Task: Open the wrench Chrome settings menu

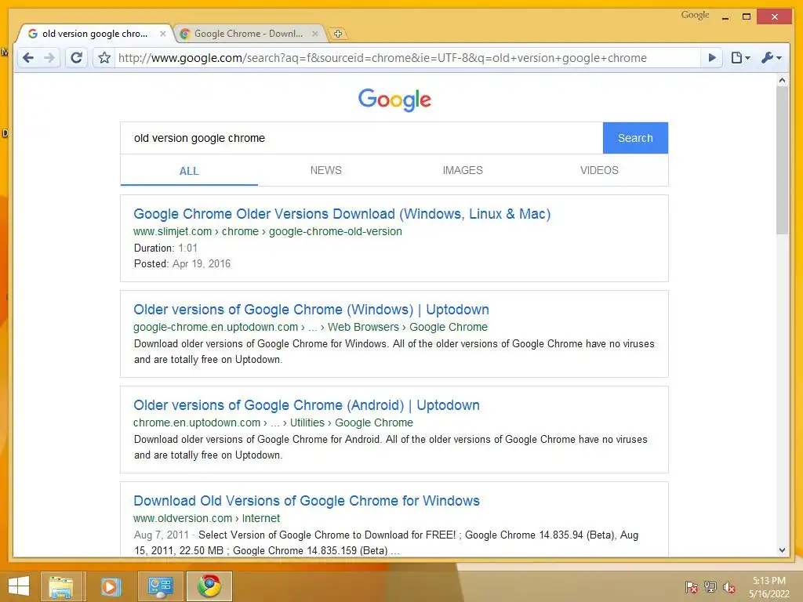Action: pos(771,58)
